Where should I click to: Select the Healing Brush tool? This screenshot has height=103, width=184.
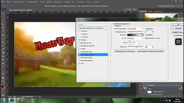point(3,35)
